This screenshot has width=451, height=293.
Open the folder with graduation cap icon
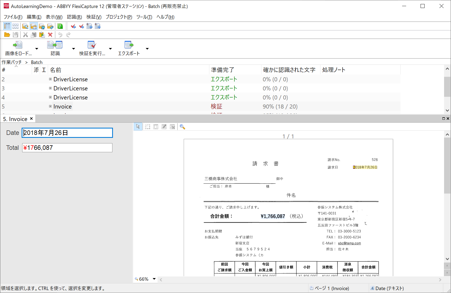tap(42, 26)
